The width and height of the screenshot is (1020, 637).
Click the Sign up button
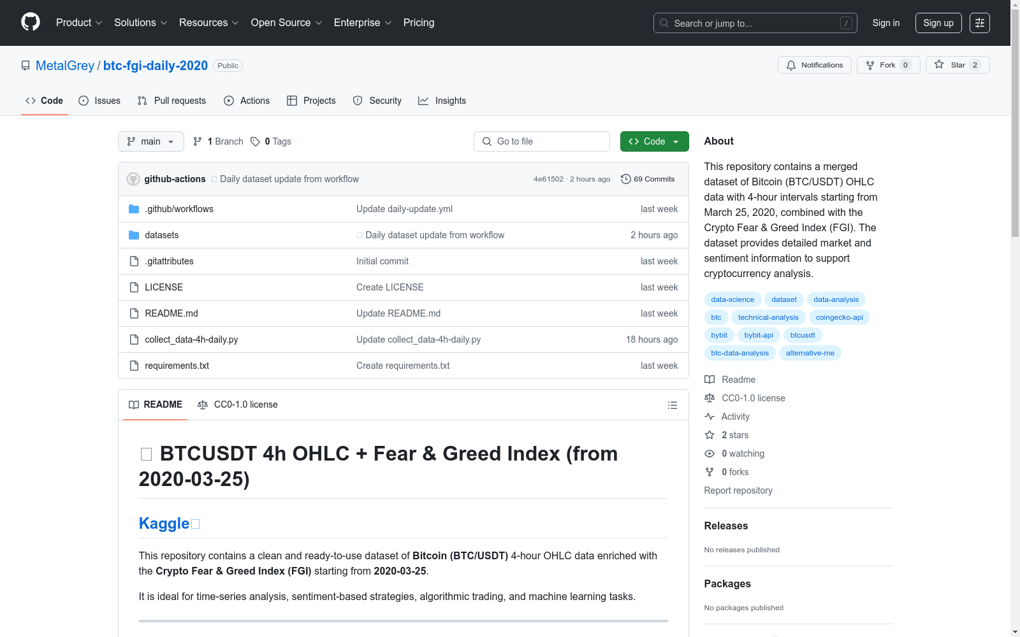(x=938, y=23)
